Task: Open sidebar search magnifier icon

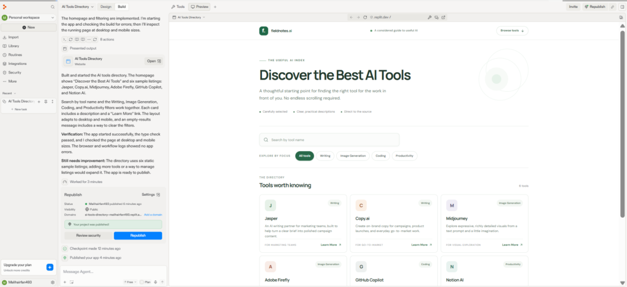Action: click(53, 7)
